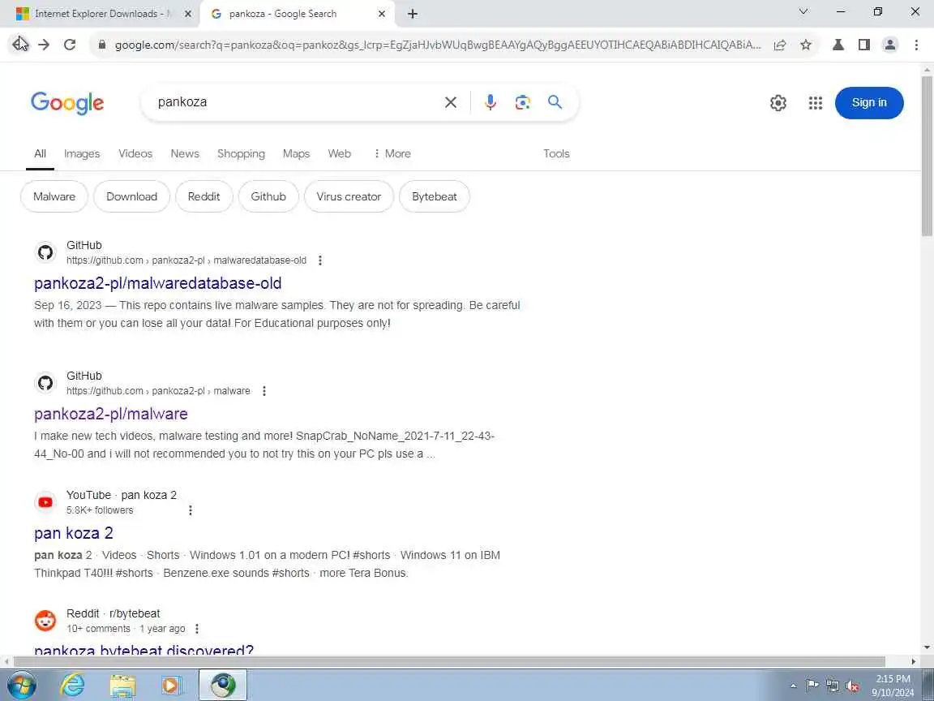Filter results with the Malware chip

tap(54, 196)
